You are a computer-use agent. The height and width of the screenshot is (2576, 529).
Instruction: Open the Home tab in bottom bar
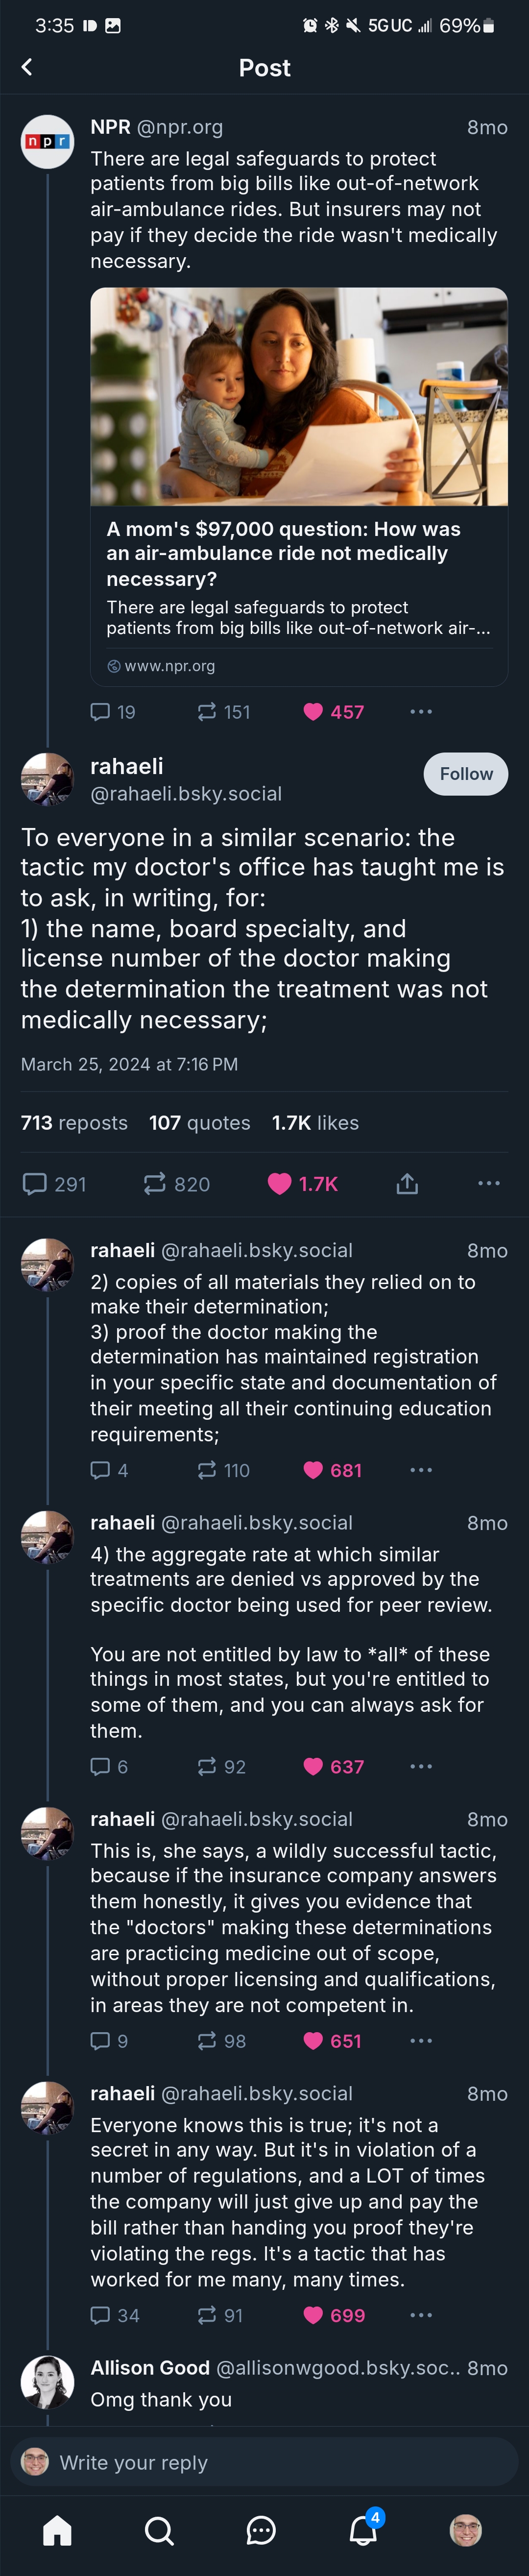pos(57,2530)
